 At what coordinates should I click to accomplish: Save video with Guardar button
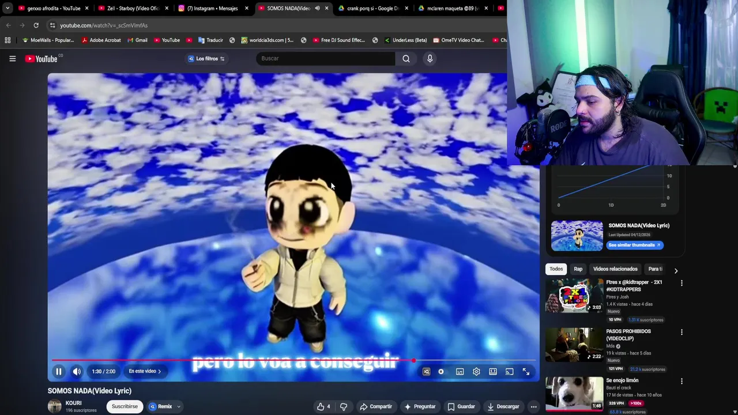[461, 406]
